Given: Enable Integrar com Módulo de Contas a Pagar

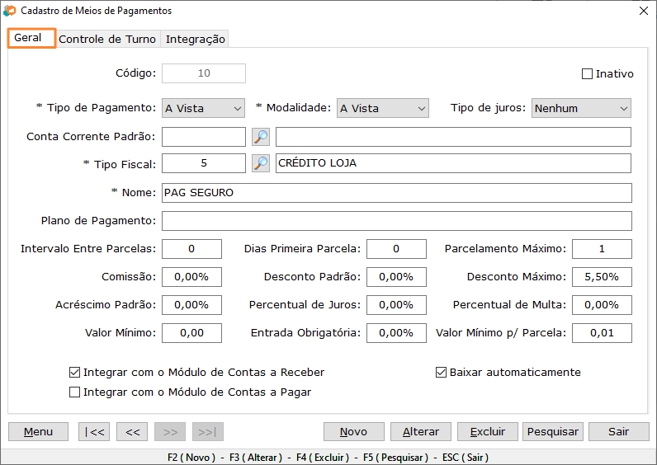Looking at the screenshot, I should tap(76, 392).
